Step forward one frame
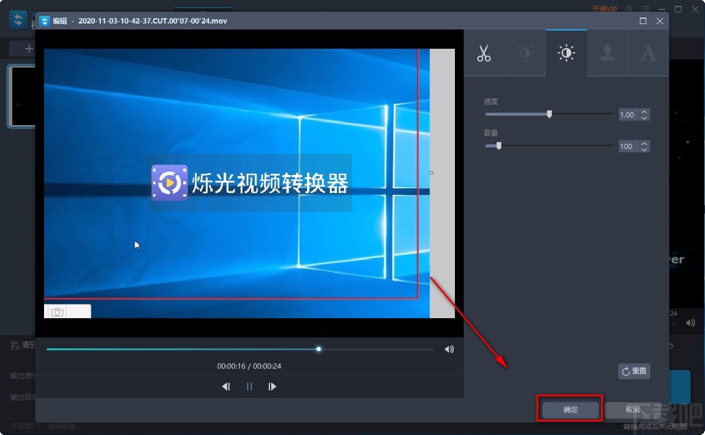The height and width of the screenshot is (435, 705). coord(272,386)
